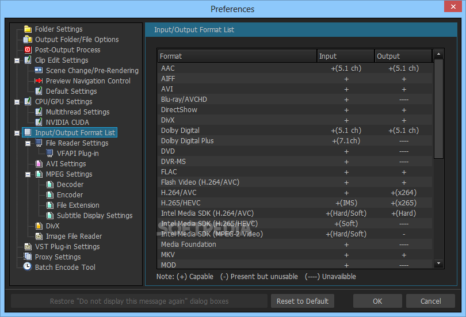This screenshot has height=317, width=466.
Task: Select the AAC format row
Action: click(x=295, y=68)
